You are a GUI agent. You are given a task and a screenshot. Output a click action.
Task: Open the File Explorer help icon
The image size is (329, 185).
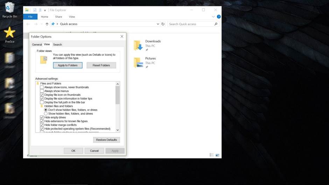click(219, 16)
